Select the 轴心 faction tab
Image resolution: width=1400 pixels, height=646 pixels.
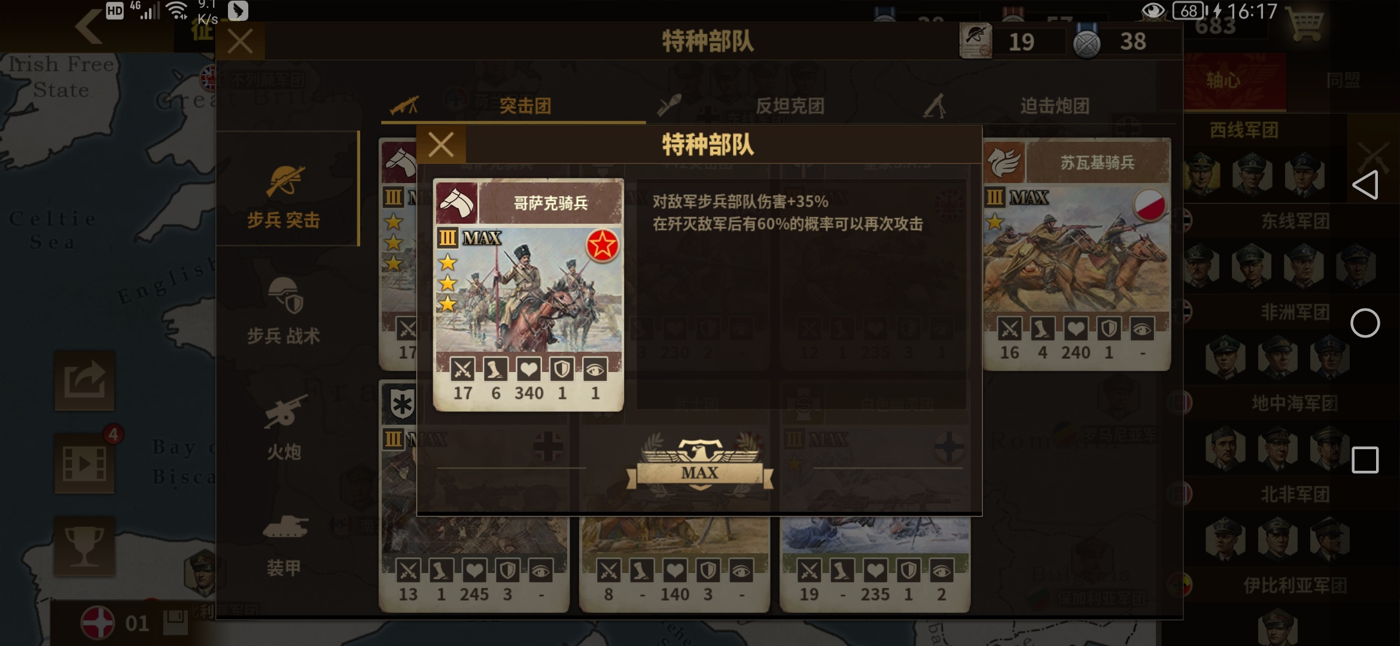coord(1235,81)
